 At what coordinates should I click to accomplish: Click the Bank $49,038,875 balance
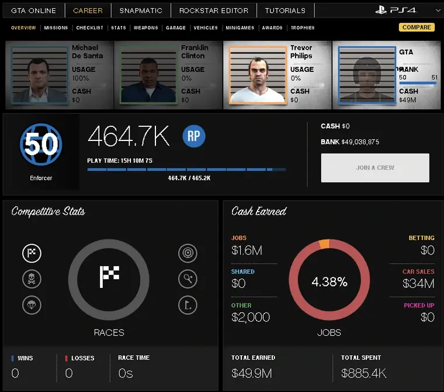pyautogui.click(x=350, y=142)
